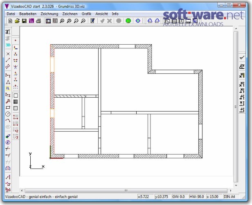Click the horizontal scrollbar right arrow

[x=231, y=191]
